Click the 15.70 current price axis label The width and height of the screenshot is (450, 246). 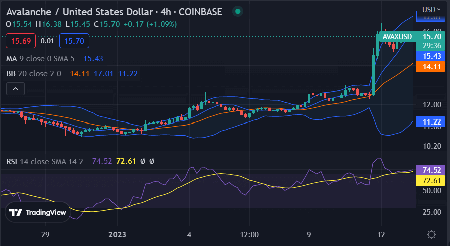pos(432,37)
